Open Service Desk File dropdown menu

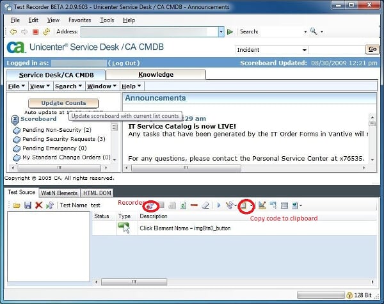(x=17, y=86)
